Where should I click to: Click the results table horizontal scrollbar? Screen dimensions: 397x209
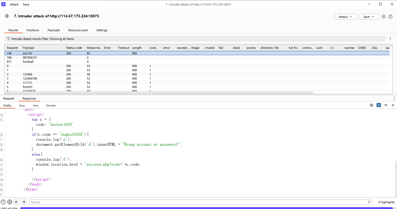point(158,93)
